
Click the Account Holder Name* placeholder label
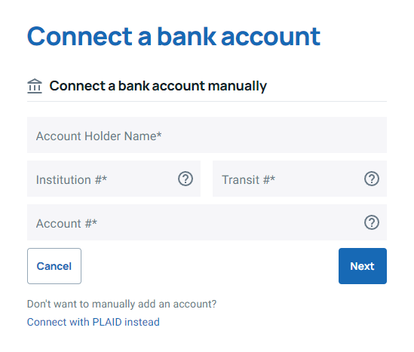(x=99, y=136)
